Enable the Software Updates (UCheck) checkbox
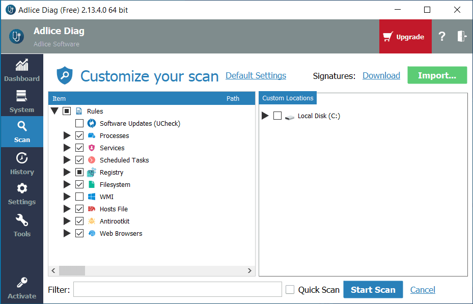This screenshot has height=304, width=473. coord(79,123)
